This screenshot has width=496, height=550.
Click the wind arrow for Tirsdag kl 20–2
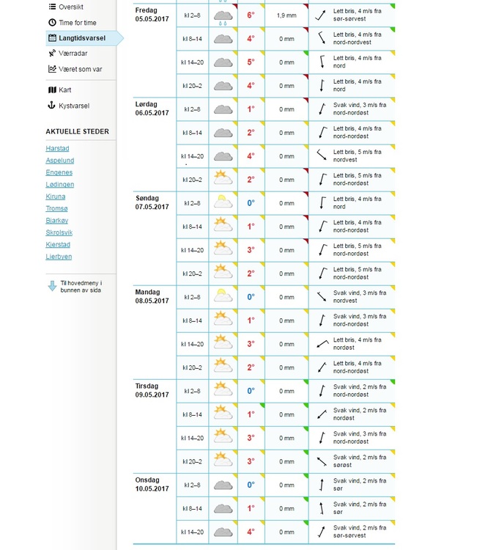(x=322, y=461)
